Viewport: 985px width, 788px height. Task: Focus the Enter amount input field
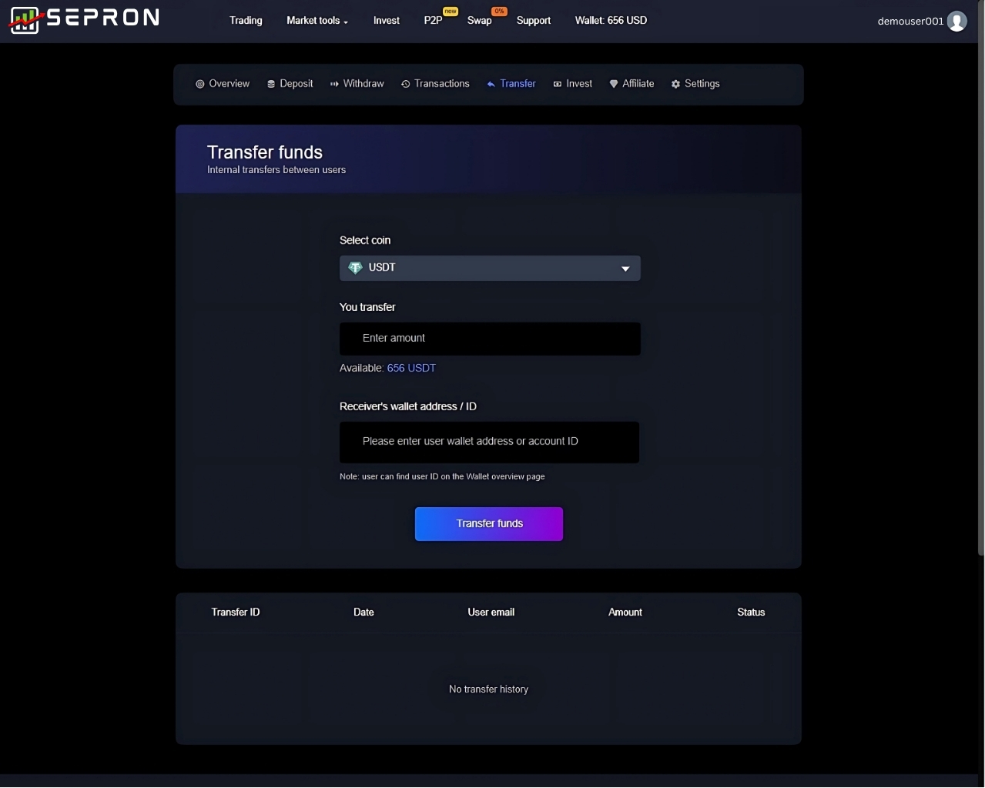coord(489,339)
